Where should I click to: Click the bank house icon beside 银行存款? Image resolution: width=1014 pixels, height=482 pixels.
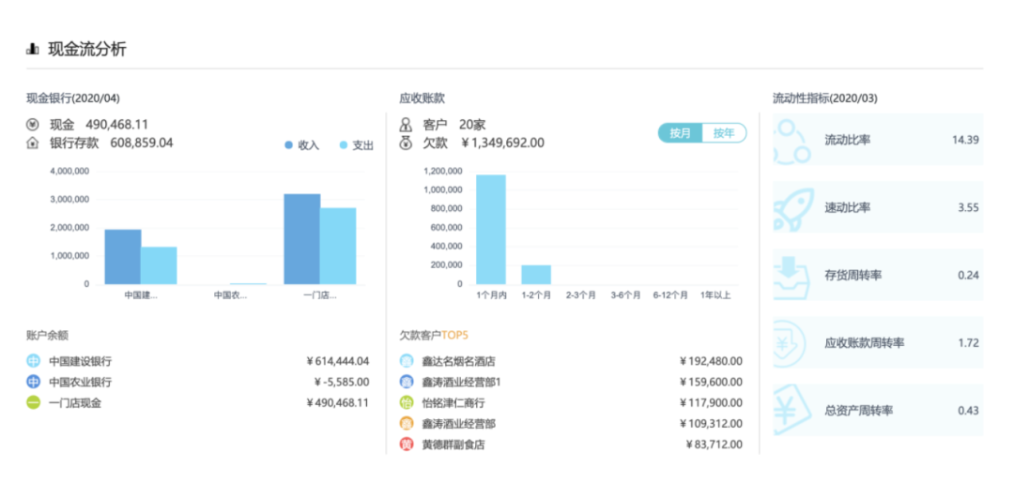(33, 143)
